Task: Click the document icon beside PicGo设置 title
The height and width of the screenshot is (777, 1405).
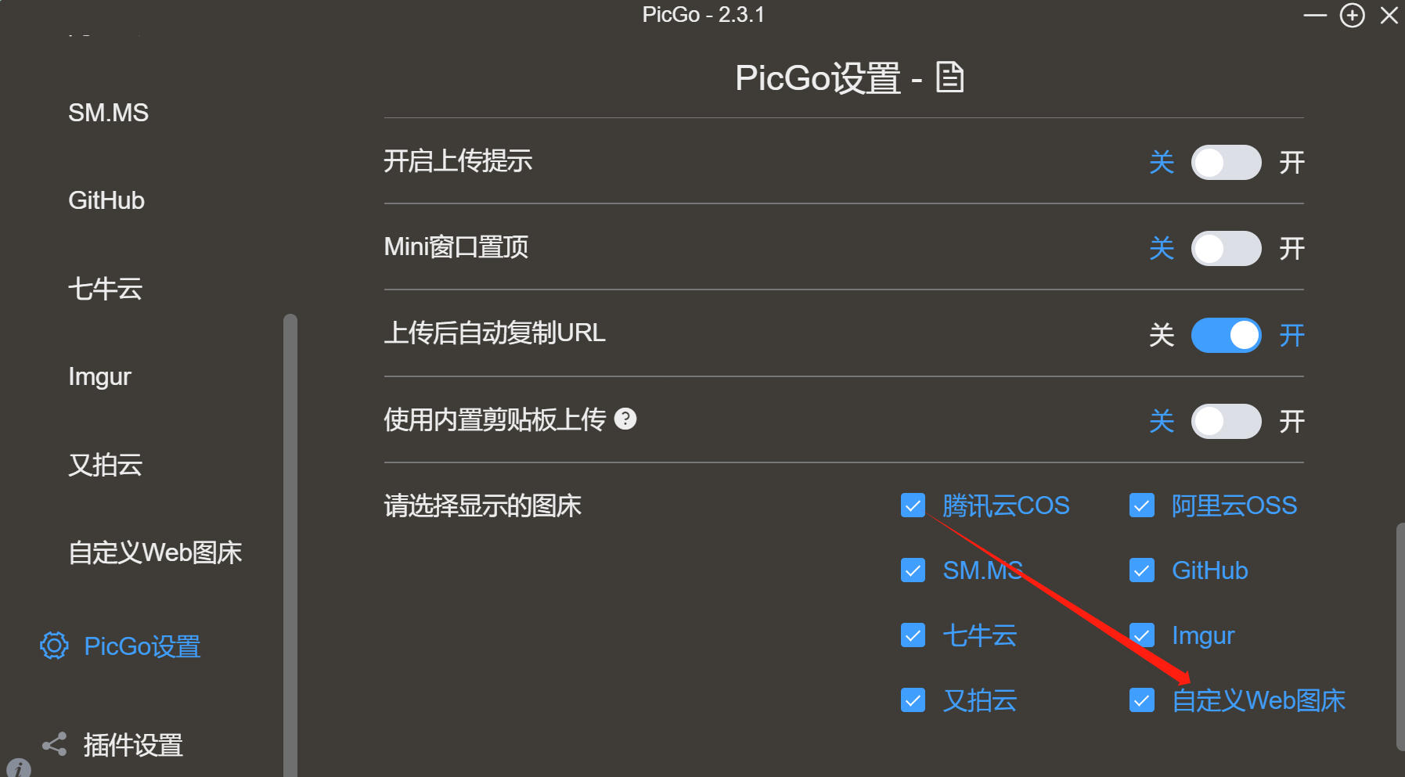Action: pos(949,76)
